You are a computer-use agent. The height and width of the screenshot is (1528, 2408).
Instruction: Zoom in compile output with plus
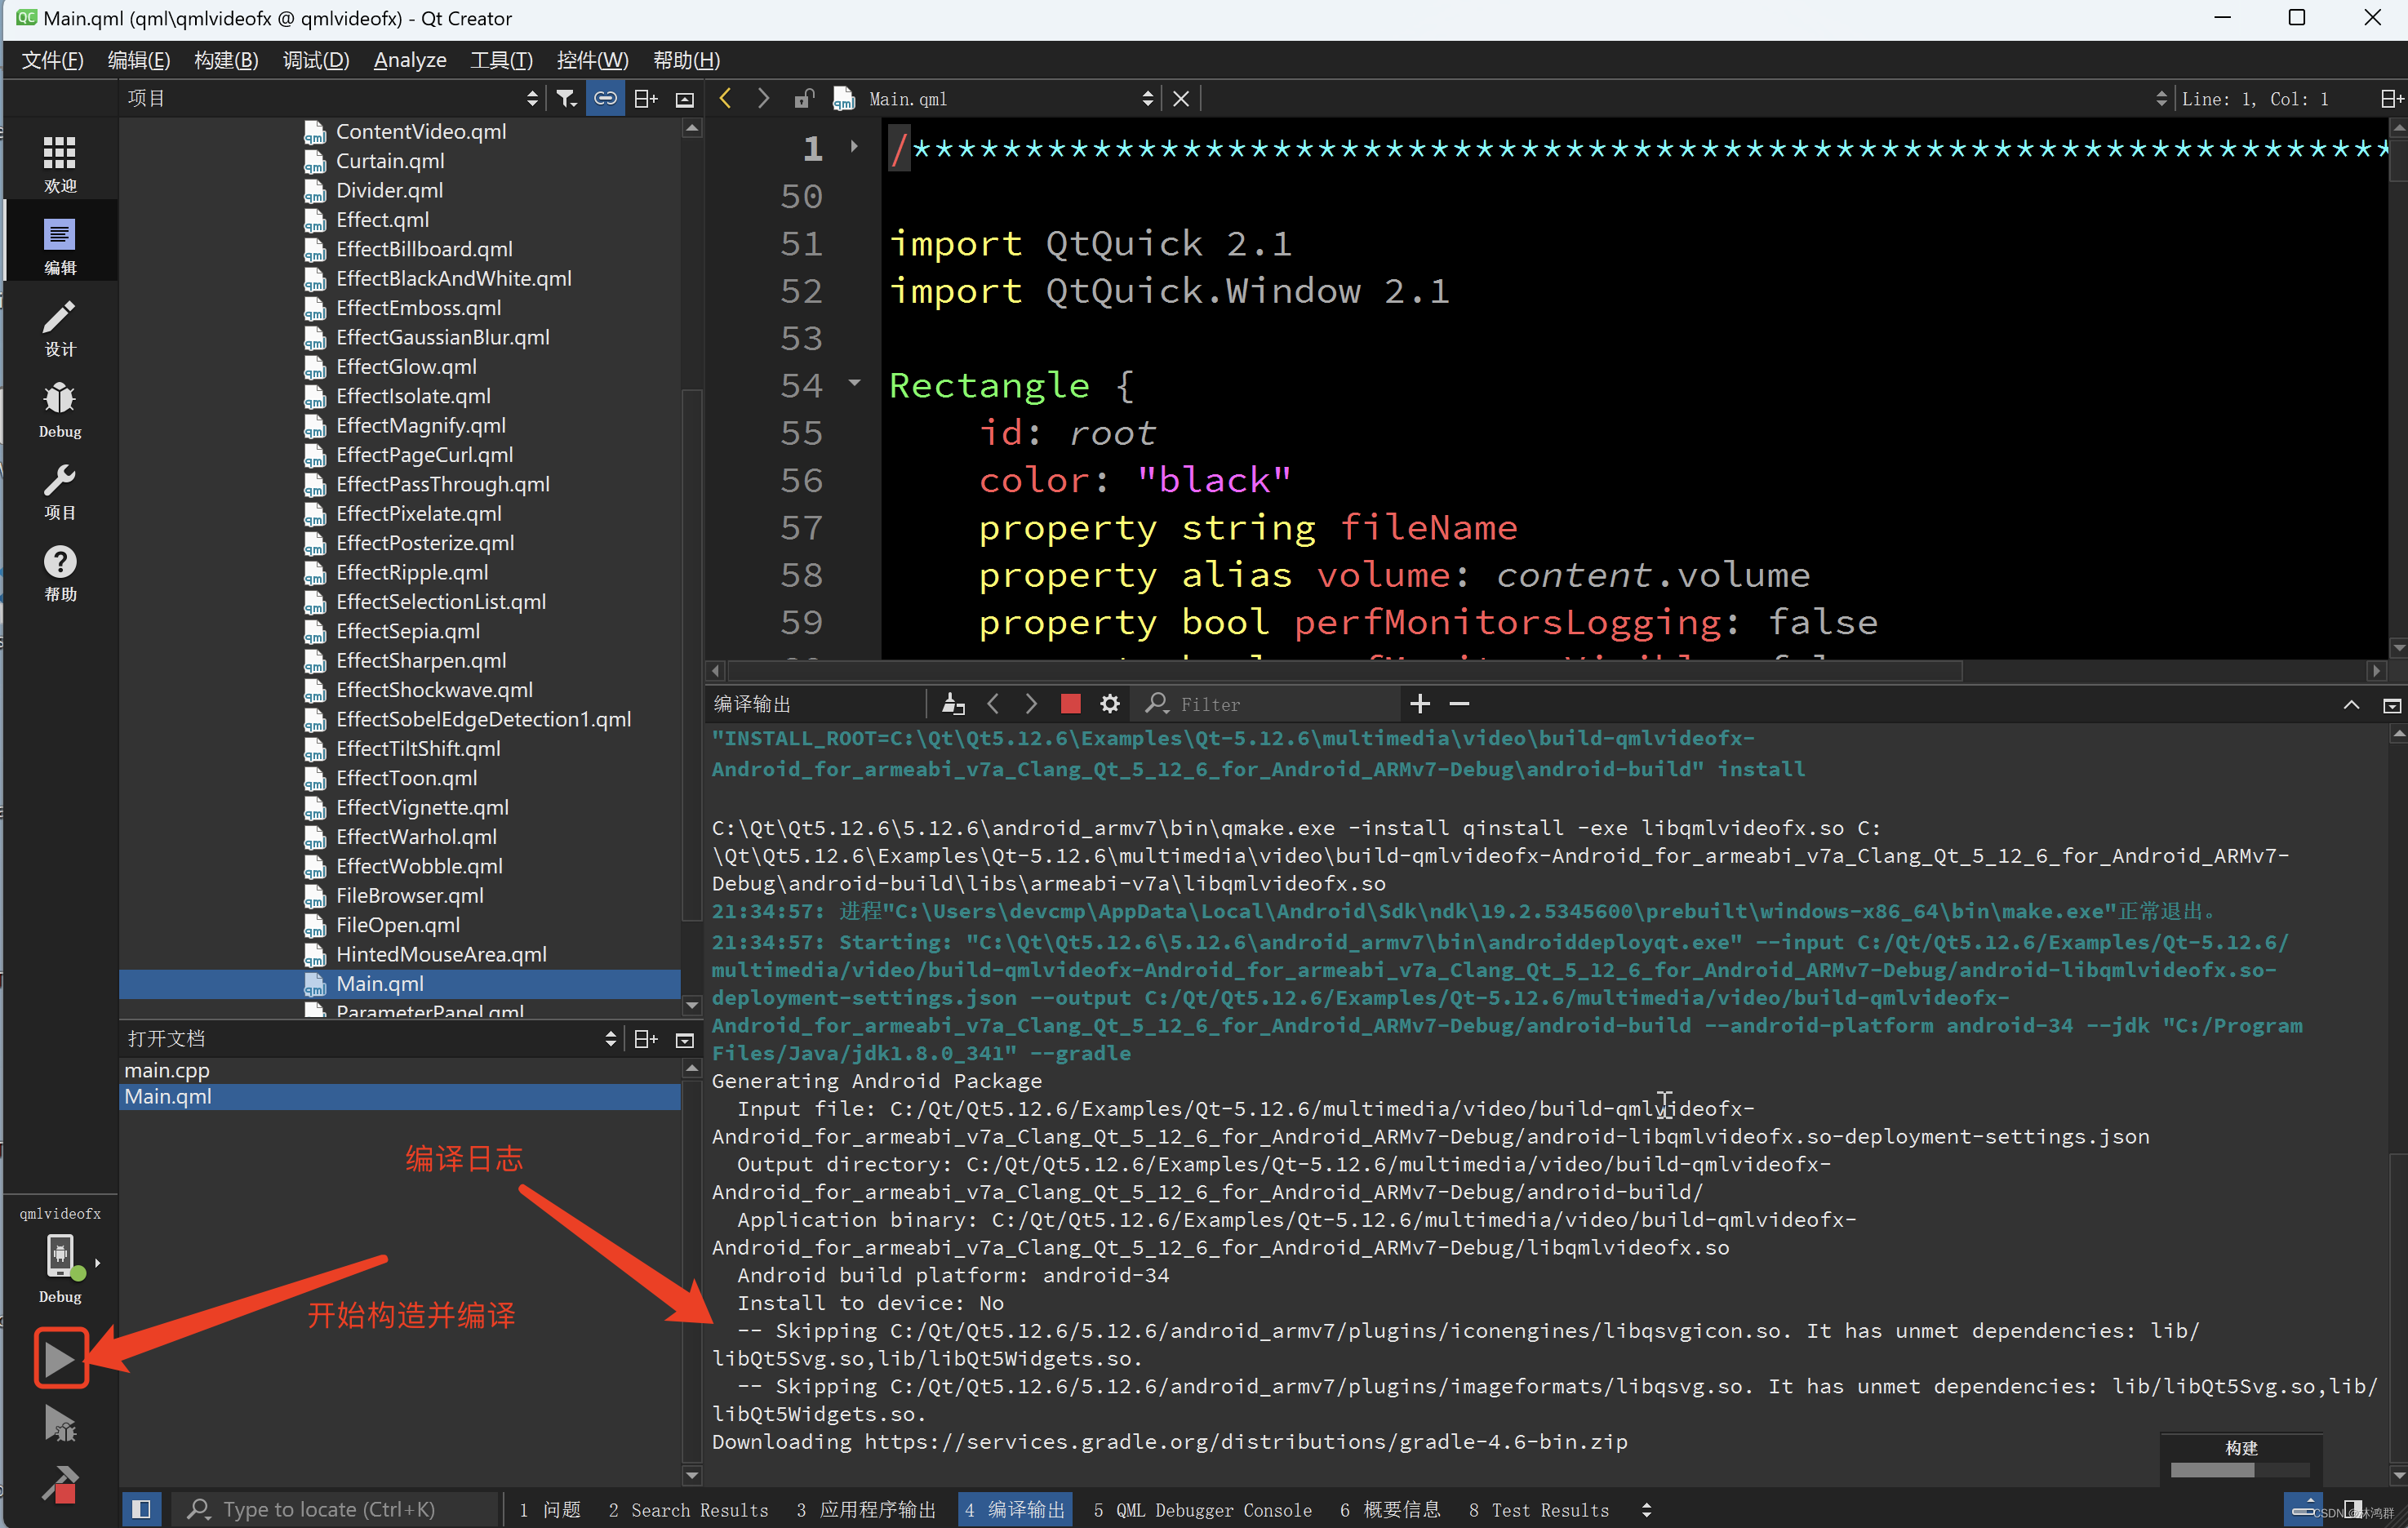[x=1419, y=704]
